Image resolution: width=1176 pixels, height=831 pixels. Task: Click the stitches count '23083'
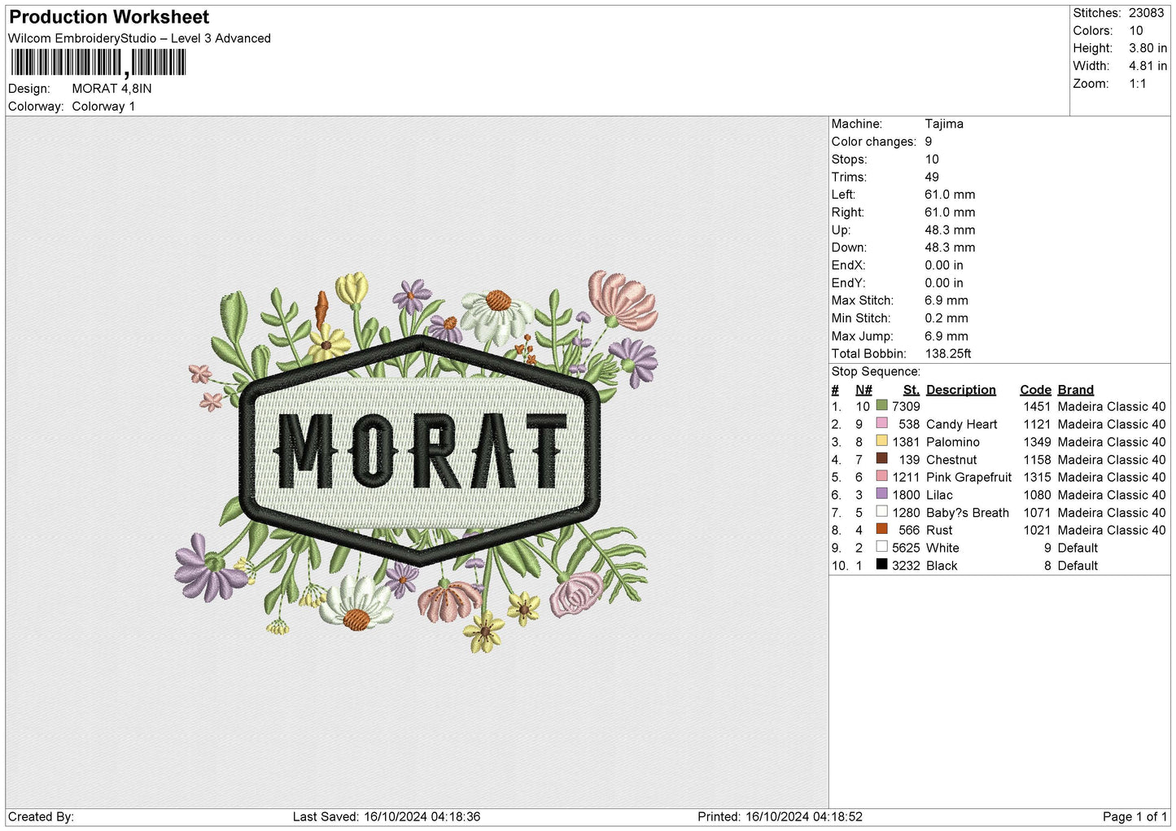(x=1146, y=13)
